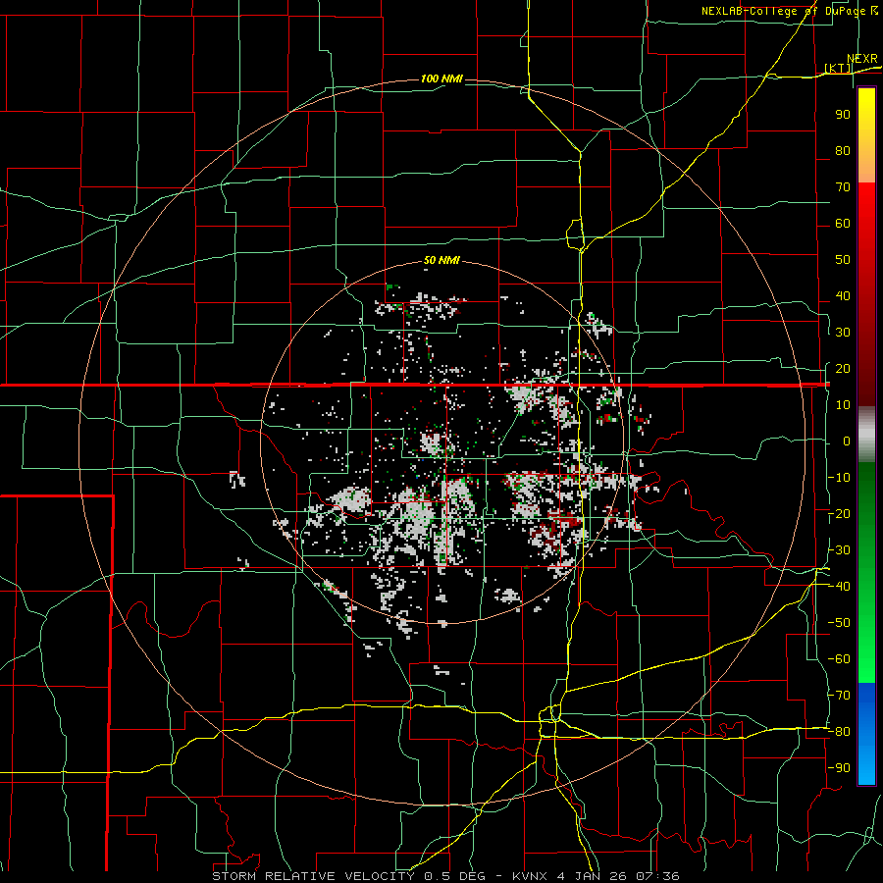Click the -10 value on velocity scale
Screen dimensions: 883x883
coord(839,478)
